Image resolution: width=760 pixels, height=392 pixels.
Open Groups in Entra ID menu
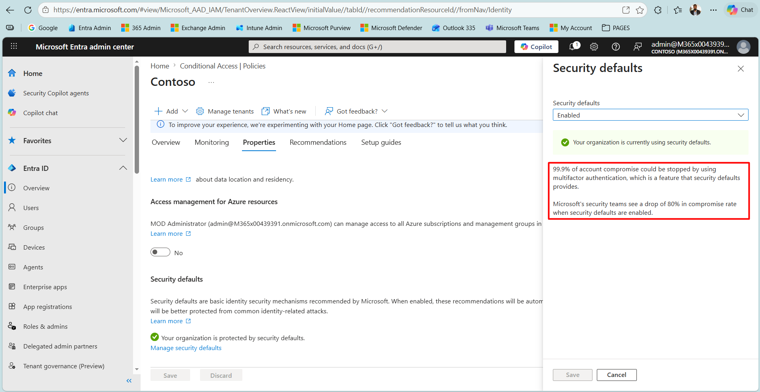point(34,227)
